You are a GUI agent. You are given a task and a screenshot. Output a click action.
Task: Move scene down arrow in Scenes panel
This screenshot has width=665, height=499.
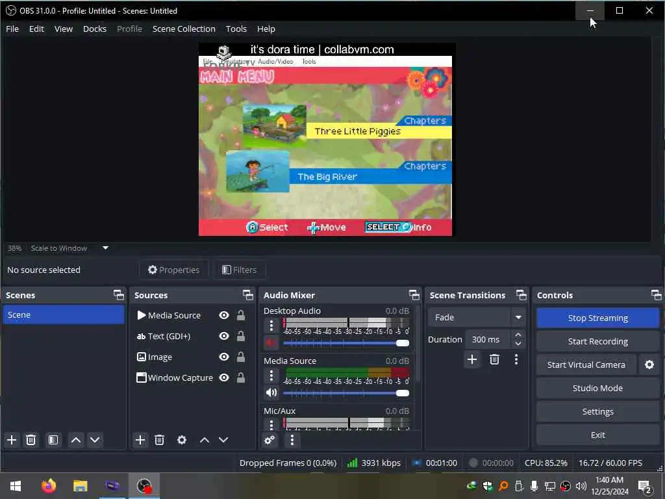(95, 440)
